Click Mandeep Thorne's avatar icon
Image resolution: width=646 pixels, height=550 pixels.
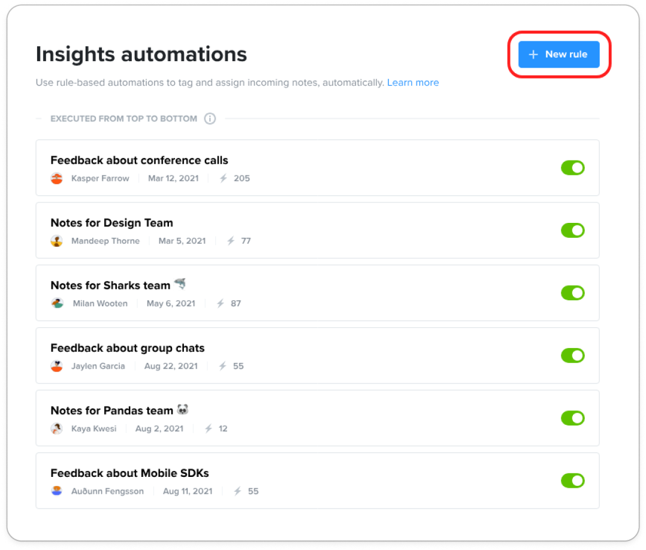coord(57,241)
